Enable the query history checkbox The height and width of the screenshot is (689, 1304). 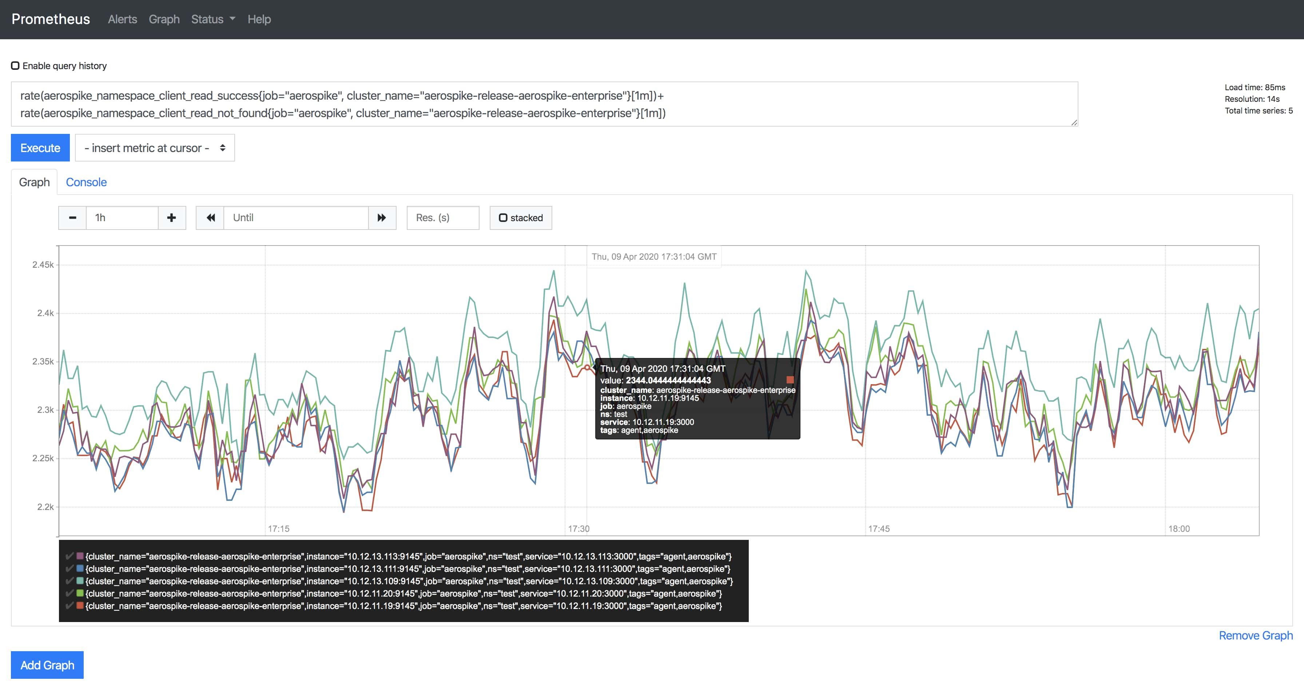coord(15,65)
